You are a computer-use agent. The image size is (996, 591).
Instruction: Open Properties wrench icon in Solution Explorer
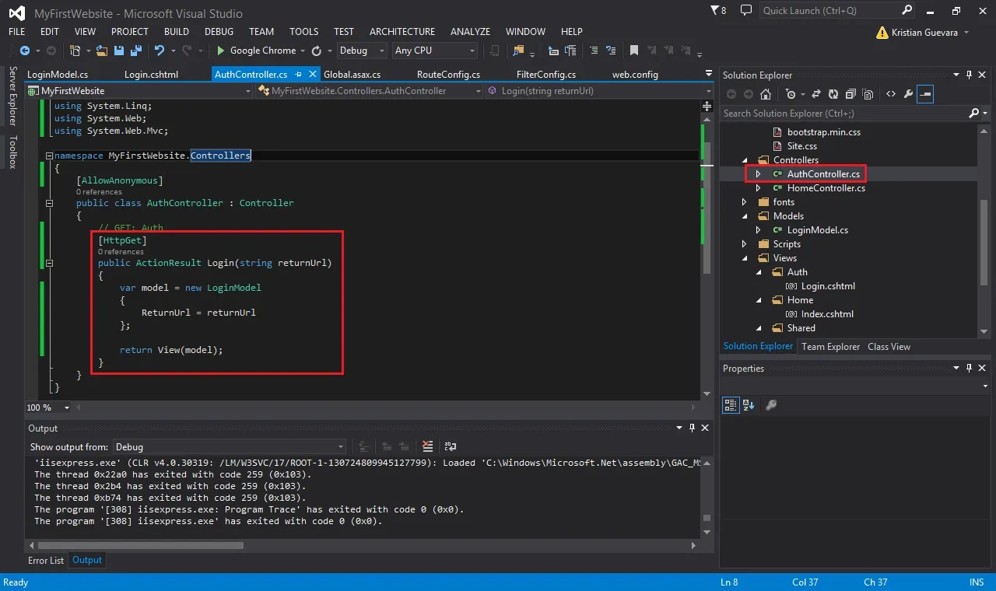908,94
